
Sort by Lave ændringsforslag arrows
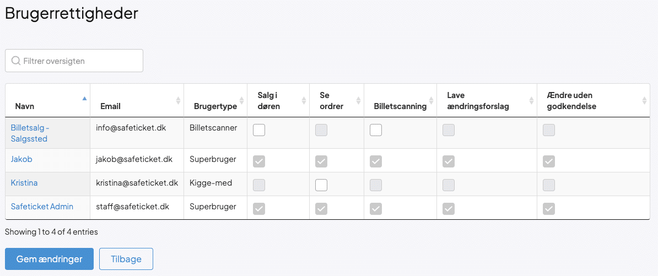coord(531,101)
